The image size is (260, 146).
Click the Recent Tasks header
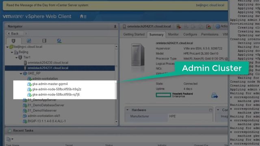23,131
